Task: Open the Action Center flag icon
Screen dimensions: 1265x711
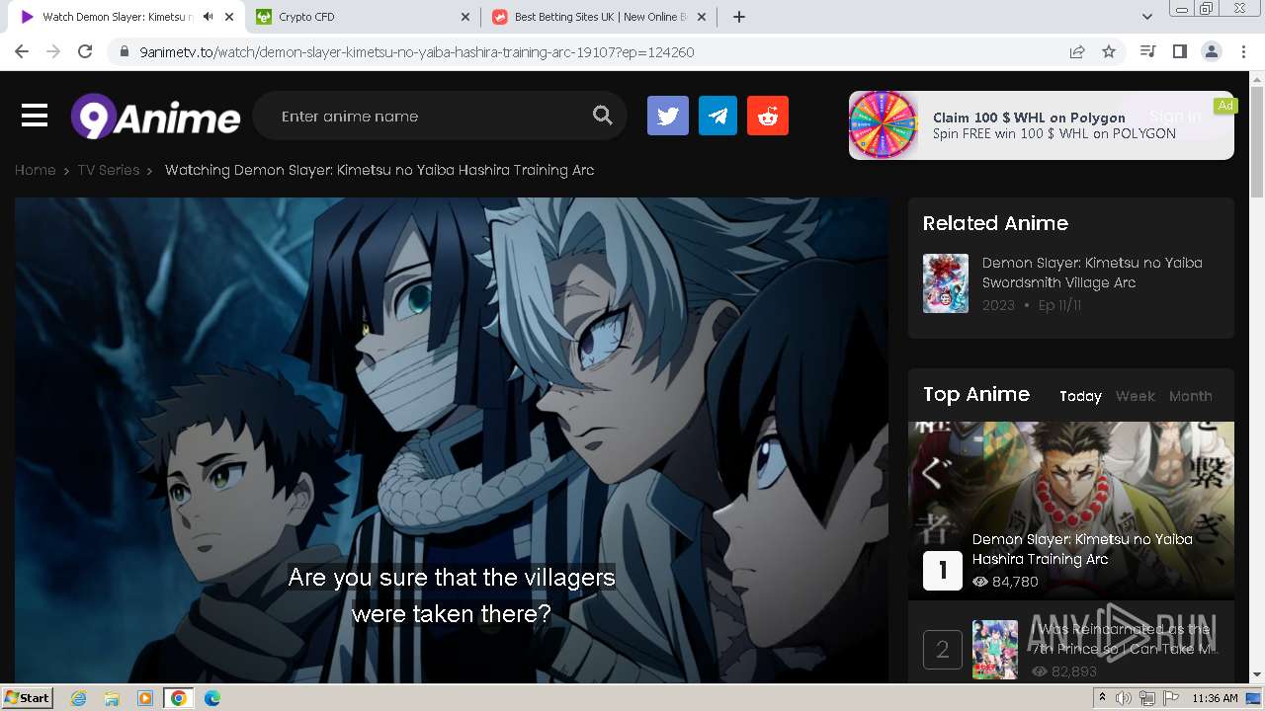Action: tap(1171, 698)
